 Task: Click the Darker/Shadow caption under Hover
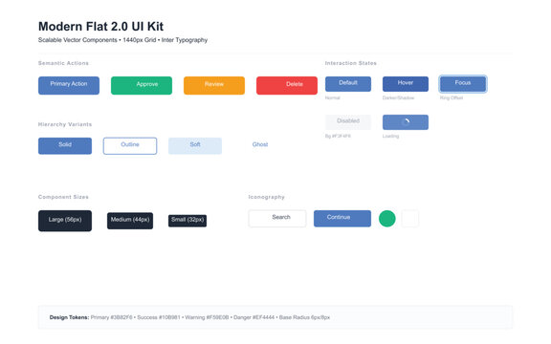(x=398, y=97)
